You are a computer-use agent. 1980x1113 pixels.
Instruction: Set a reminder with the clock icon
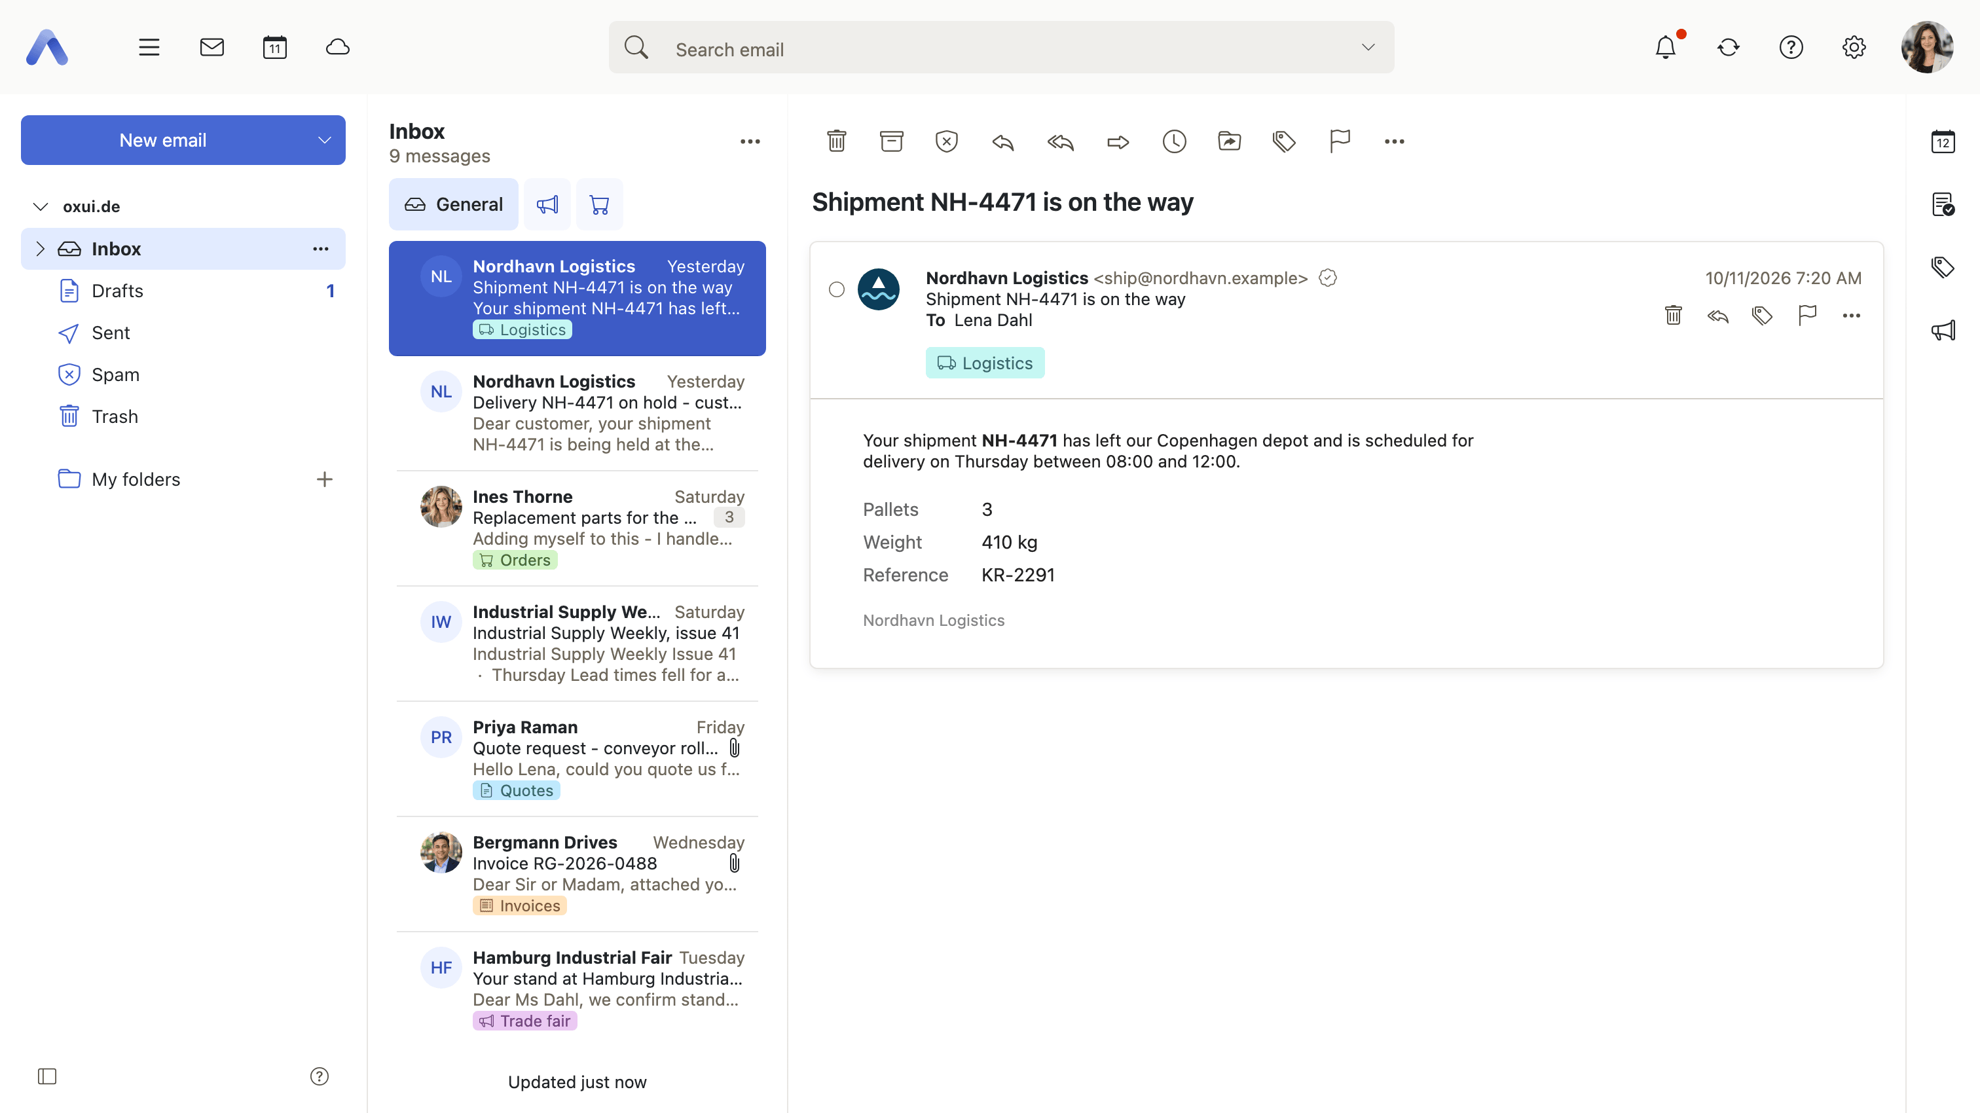pyautogui.click(x=1174, y=141)
